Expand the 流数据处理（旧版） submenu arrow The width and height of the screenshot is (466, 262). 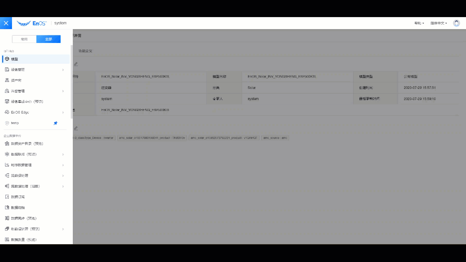pyautogui.click(x=63, y=186)
